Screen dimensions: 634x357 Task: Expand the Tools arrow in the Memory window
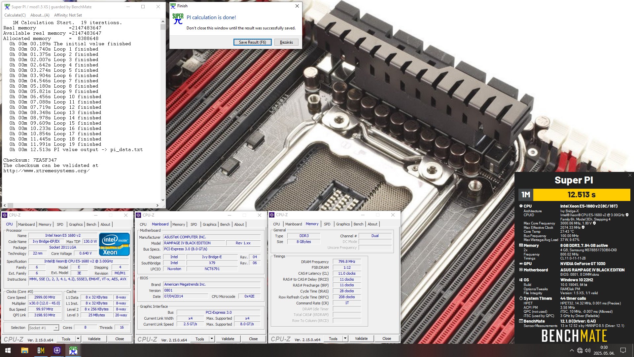click(345, 338)
